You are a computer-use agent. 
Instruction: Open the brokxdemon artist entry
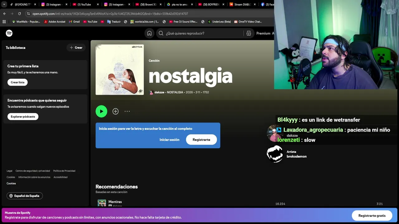pos(296,156)
